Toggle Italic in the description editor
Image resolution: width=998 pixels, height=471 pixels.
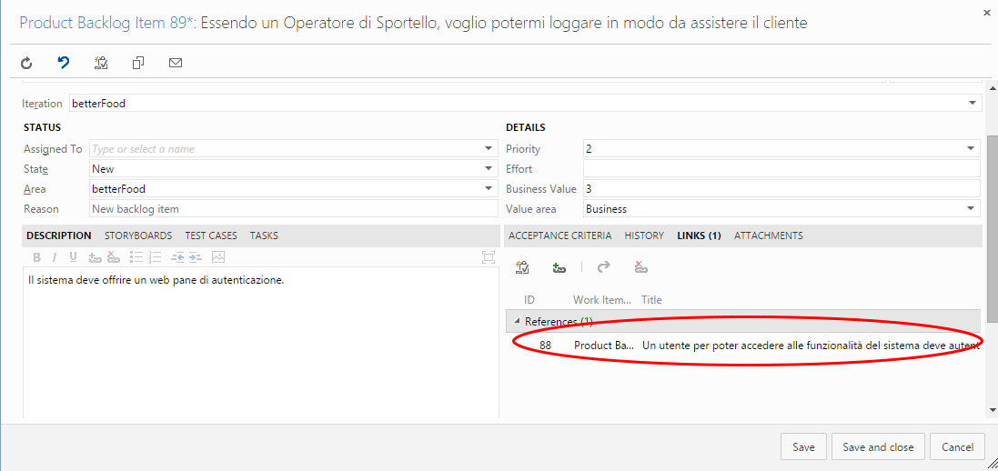55,257
